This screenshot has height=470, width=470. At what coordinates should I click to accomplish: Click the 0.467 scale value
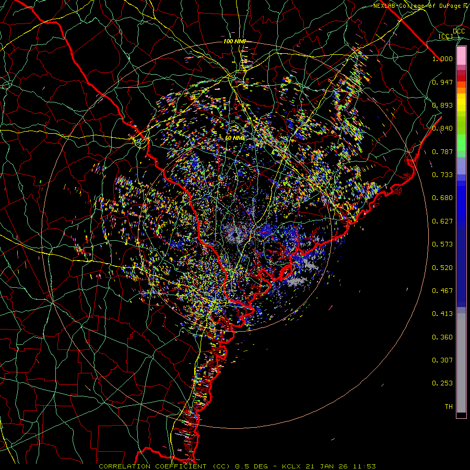point(442,291)
